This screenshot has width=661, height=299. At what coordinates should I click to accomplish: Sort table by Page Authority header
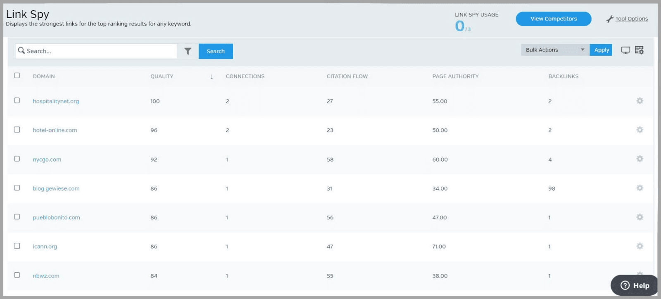(x=455, y=76)
